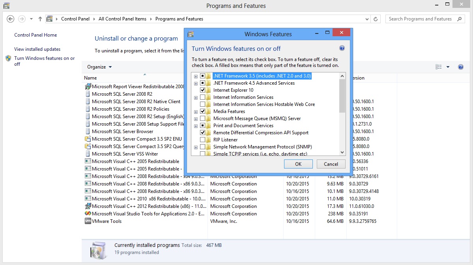
Task: Enable RIP Listener checkbox
Action: point(203,140)
